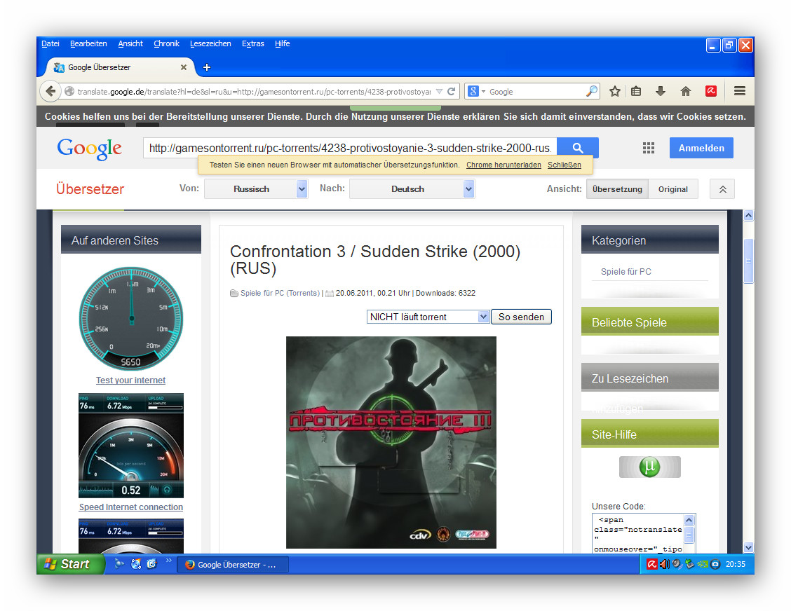Open the Speed Internet connection link

point(131,507)
